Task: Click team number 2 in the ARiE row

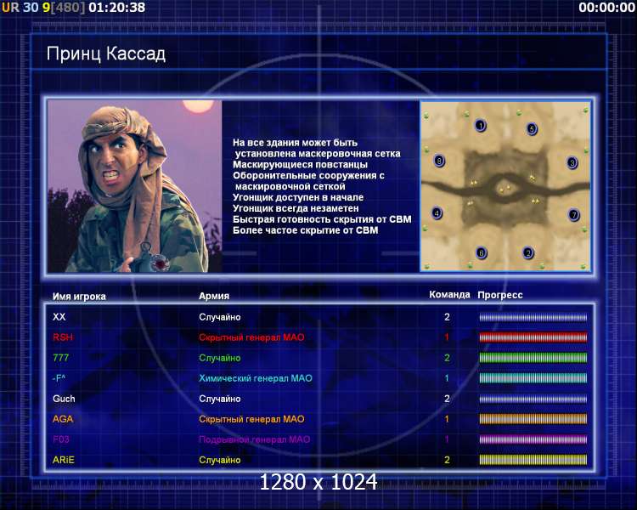Action: point(447,460)
